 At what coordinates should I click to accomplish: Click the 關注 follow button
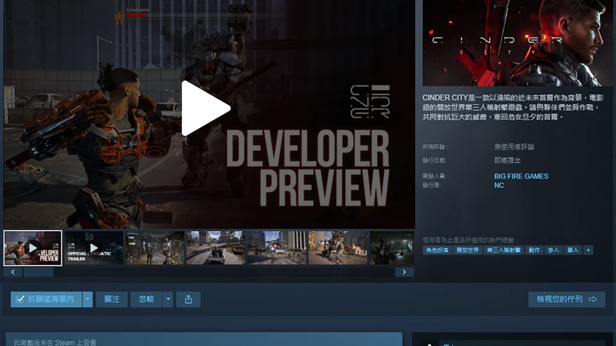(x=112, y=299)
